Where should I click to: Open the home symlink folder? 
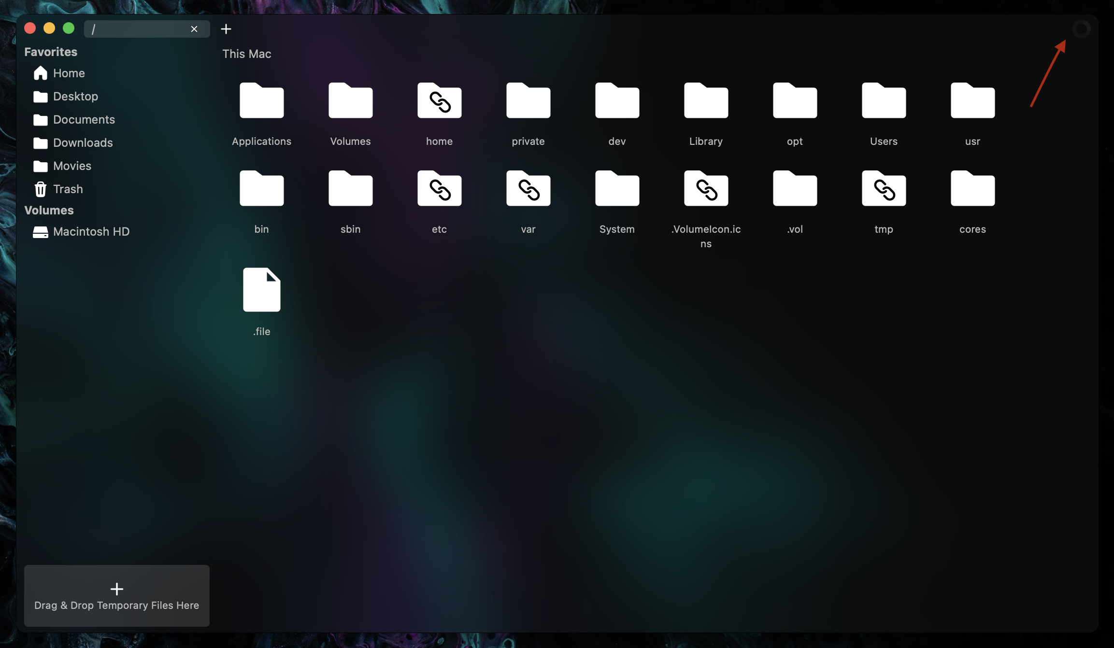pyautogui.click(x=439, y=101)
